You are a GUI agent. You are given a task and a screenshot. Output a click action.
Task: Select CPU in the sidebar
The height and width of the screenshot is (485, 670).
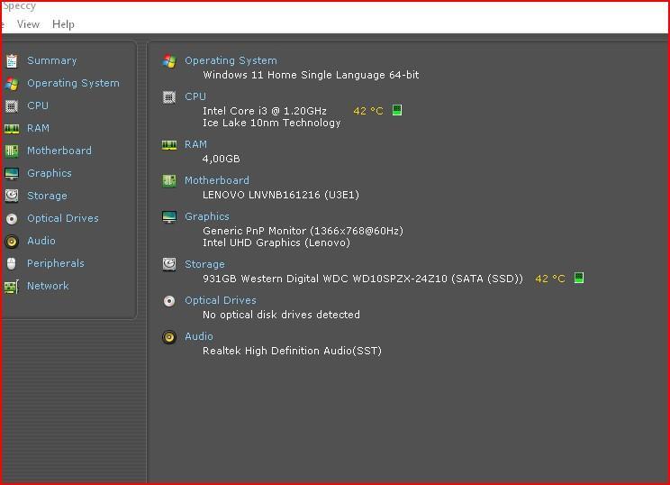(x=38, y=105)
